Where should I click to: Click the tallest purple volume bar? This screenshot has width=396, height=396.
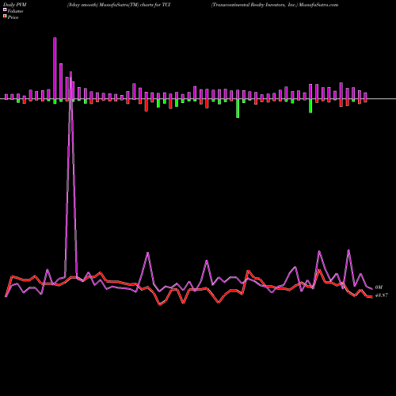pyautogui.click(x=55, y=68)
